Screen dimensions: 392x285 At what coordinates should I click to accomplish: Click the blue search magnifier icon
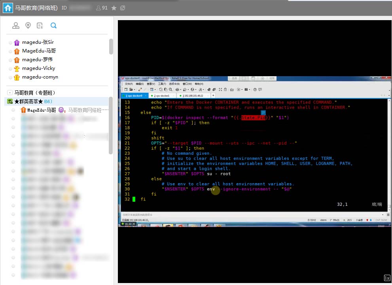[53, 26]
